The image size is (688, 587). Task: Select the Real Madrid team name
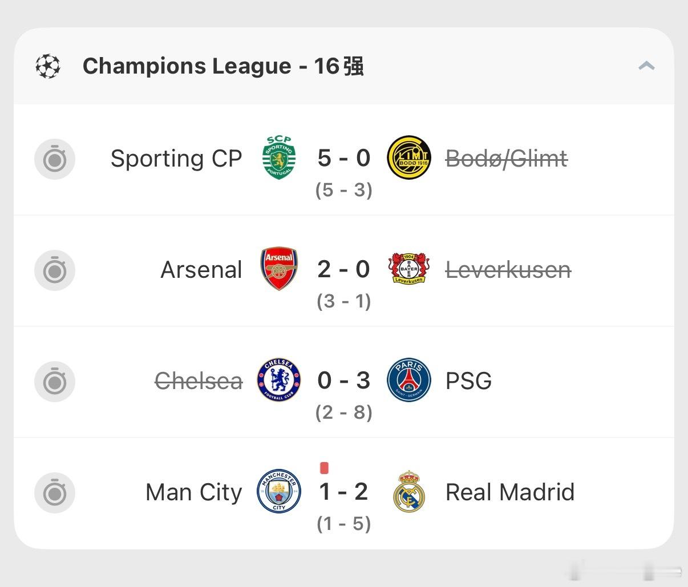click(509, 492)
